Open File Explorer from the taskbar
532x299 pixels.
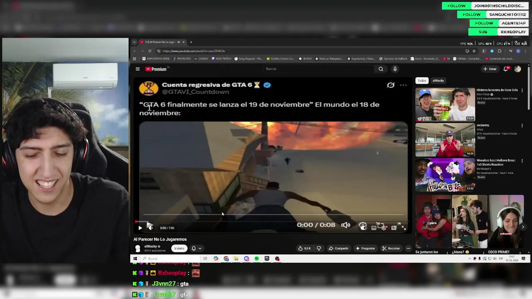pos(236,259)
